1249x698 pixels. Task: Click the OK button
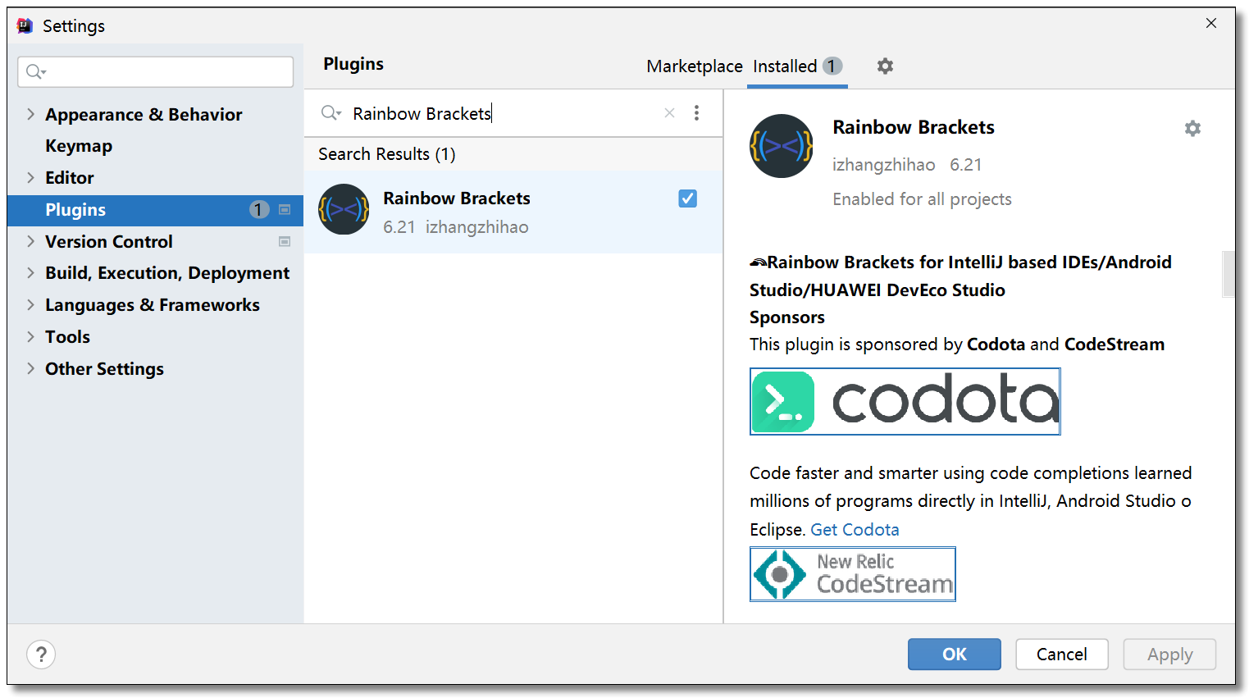tap(955, 655)
